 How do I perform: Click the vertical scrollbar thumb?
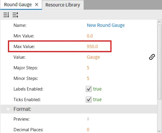coord(159,62)
